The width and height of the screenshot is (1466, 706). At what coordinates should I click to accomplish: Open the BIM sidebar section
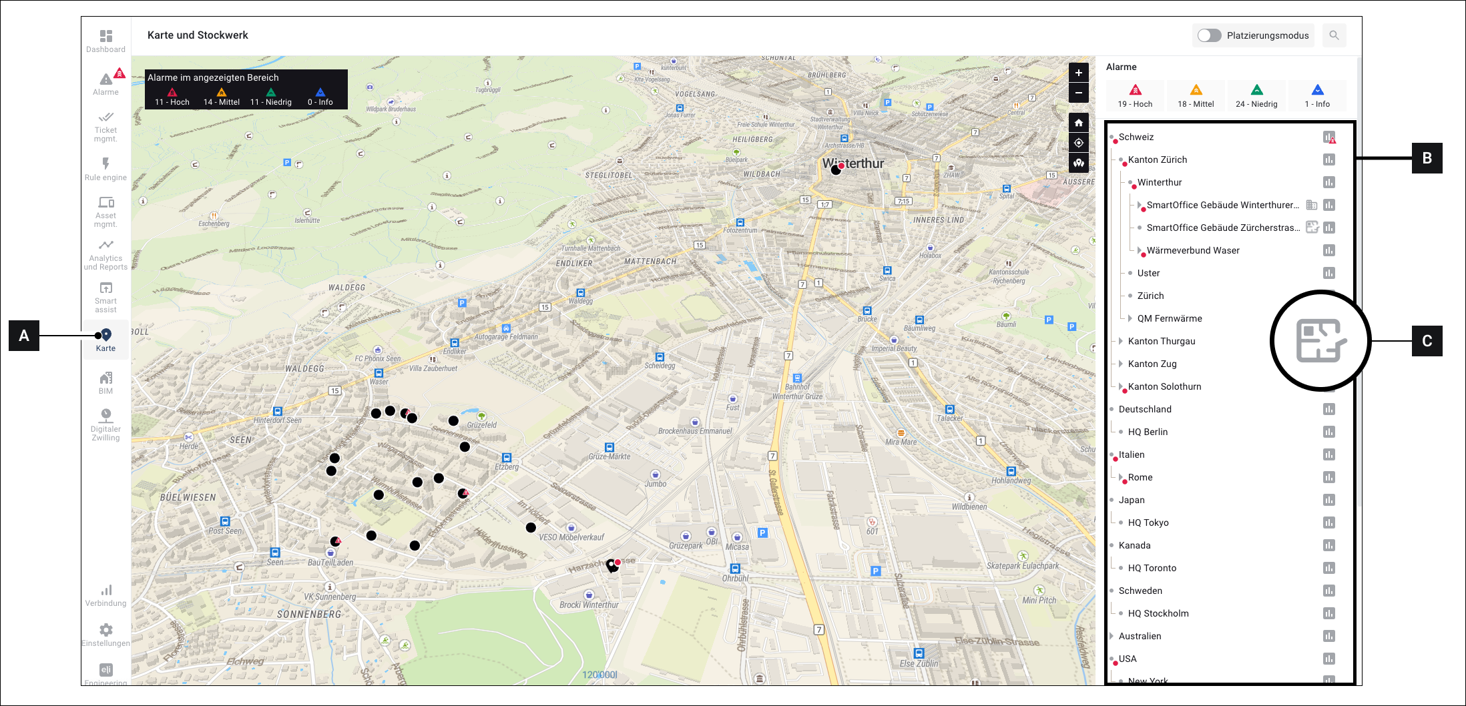click(105, 383)
